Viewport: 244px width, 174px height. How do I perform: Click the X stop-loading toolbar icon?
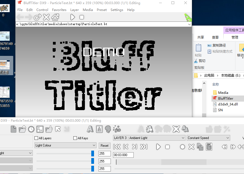click(46, 17)
